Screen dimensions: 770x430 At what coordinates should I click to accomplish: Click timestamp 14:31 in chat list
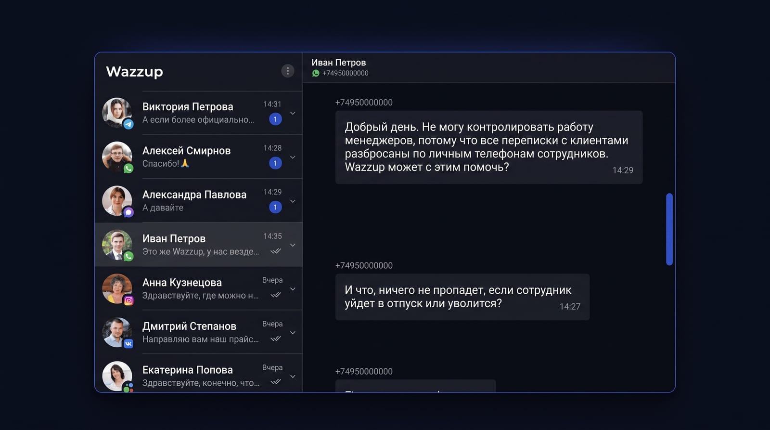tap(272, 104)
